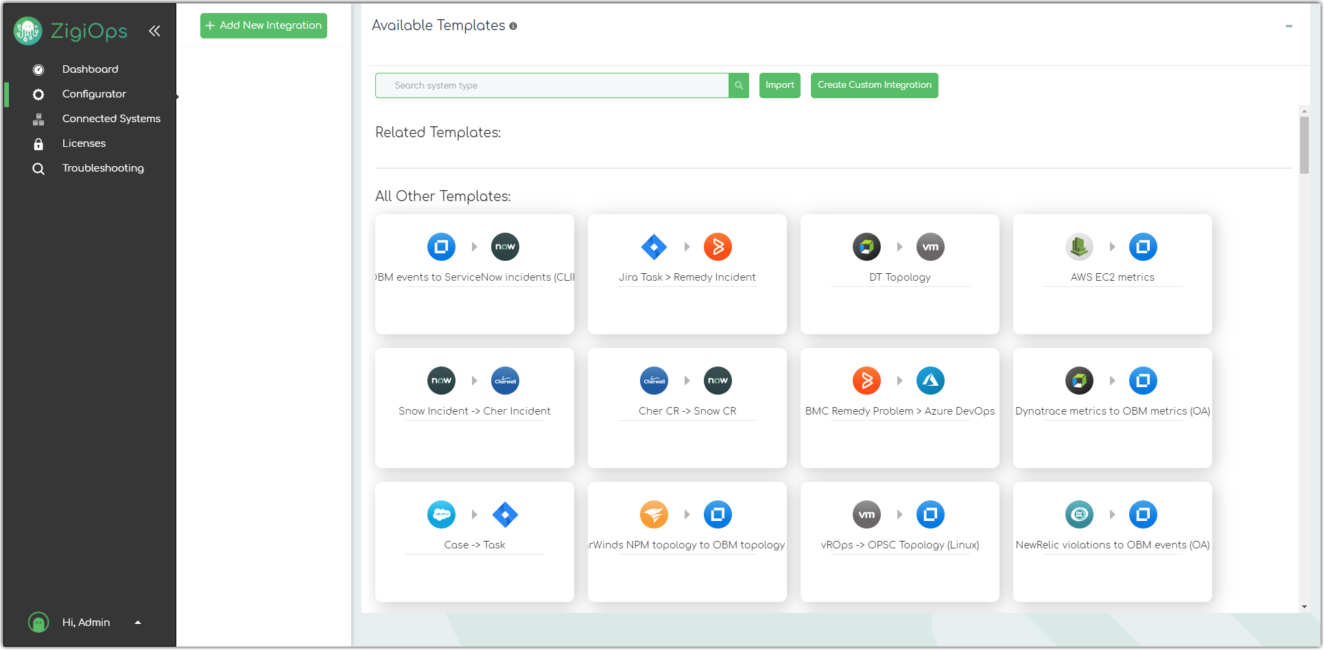
Task: Click the Cherwell icon in Snow Incident card
Action: (506, 381)
